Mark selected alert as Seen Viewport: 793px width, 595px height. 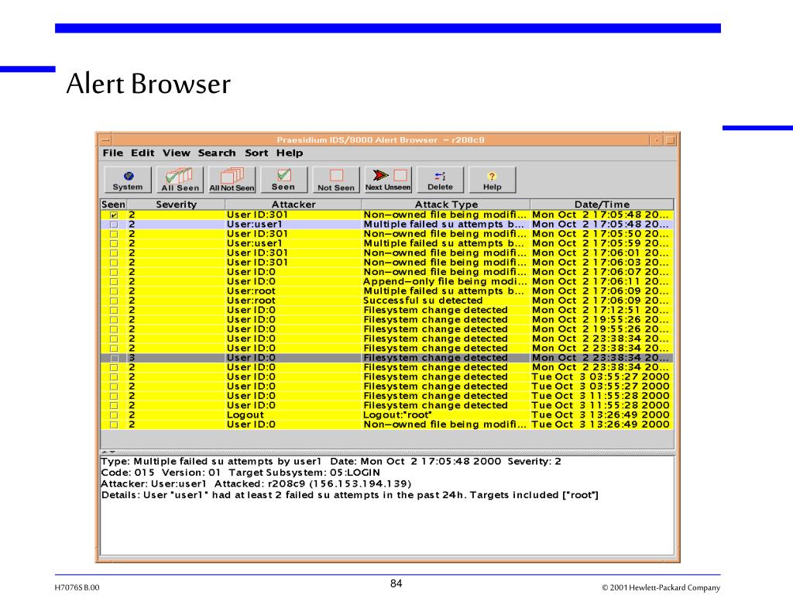pos(283,180)
